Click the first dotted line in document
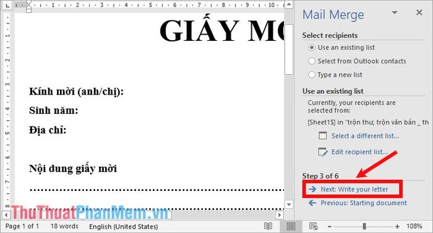Screen dimensions: 433x233 coord(156,190)
